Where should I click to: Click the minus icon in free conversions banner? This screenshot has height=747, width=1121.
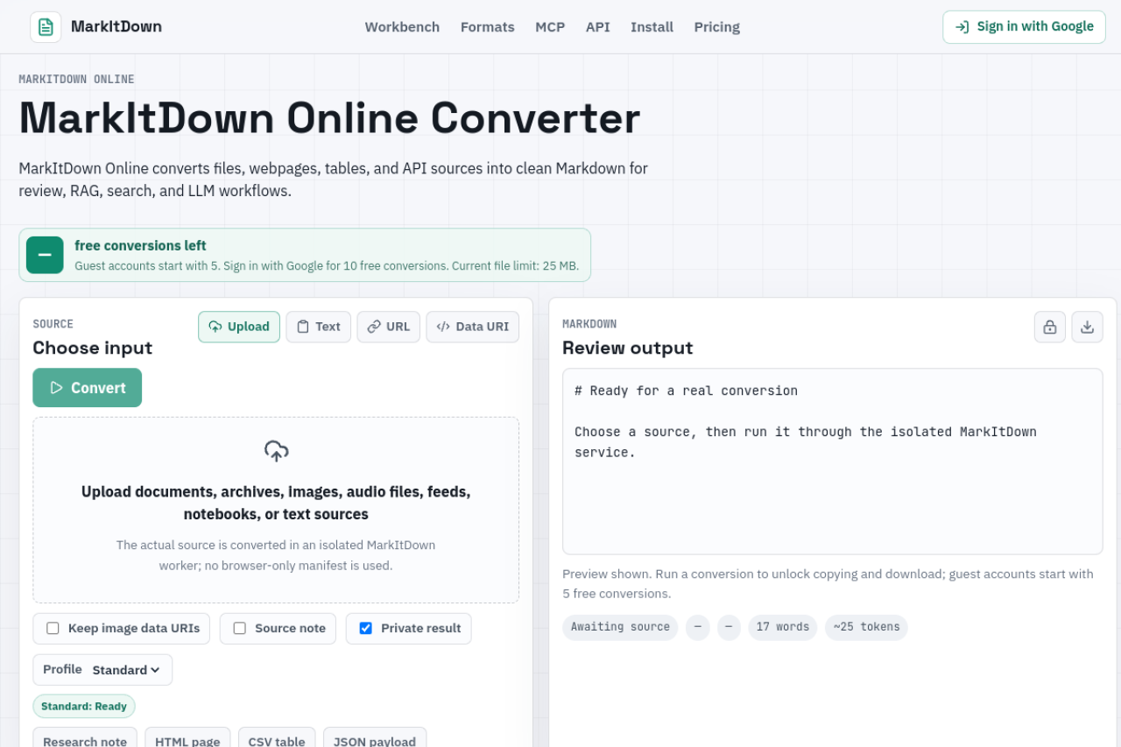(x=45, y=255)
